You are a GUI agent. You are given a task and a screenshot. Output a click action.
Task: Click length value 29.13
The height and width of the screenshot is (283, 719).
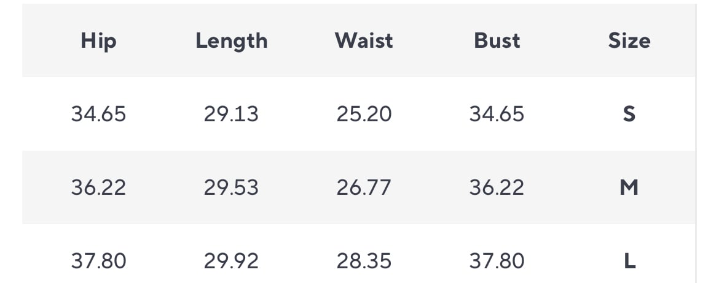[231, 114]
